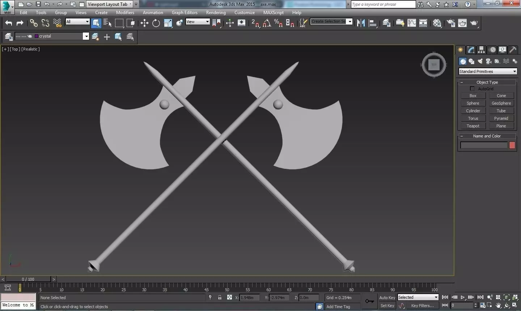Play the animation

pos(463,297)
